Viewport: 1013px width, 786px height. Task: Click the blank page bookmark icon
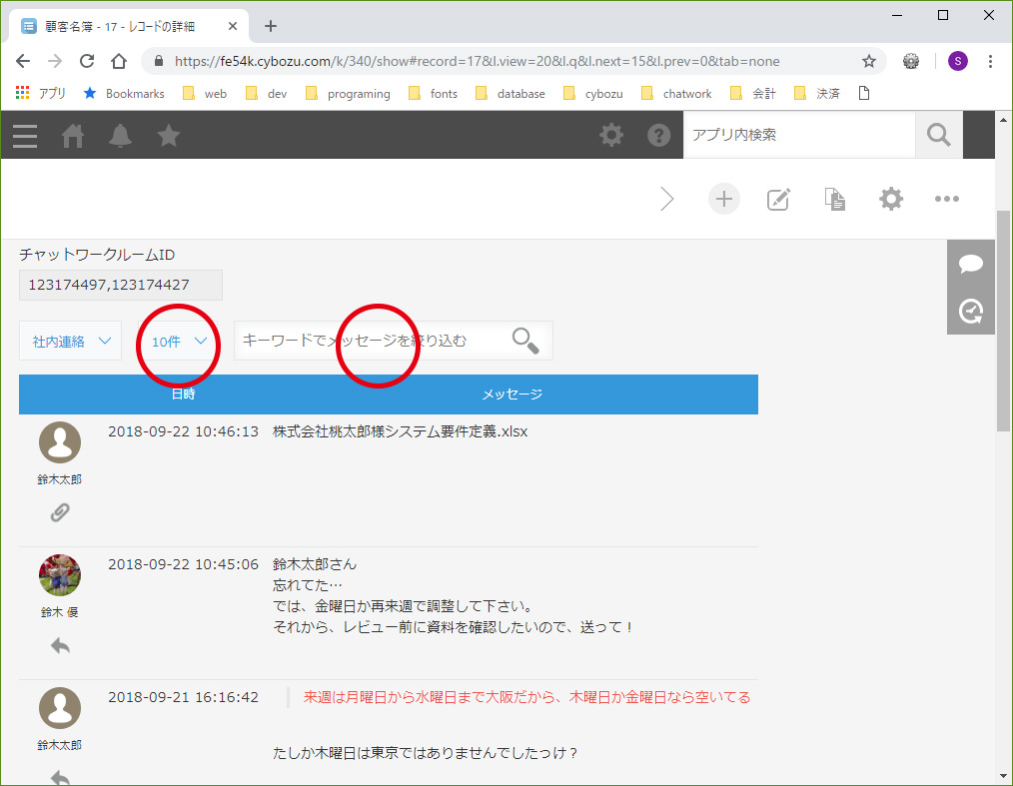coord(864,94)
